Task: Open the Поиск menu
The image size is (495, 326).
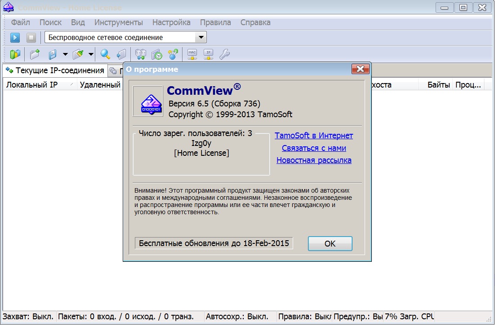Action: coord(50,22)
